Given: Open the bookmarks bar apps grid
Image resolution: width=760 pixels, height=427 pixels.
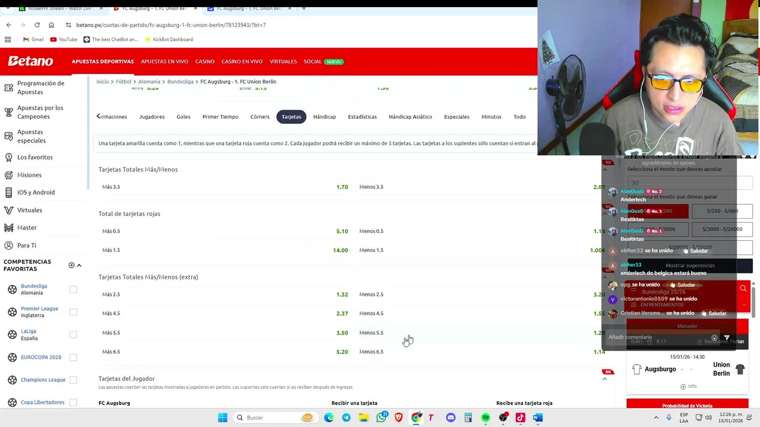Looking at the screenshot, I should tap(8, 40).
